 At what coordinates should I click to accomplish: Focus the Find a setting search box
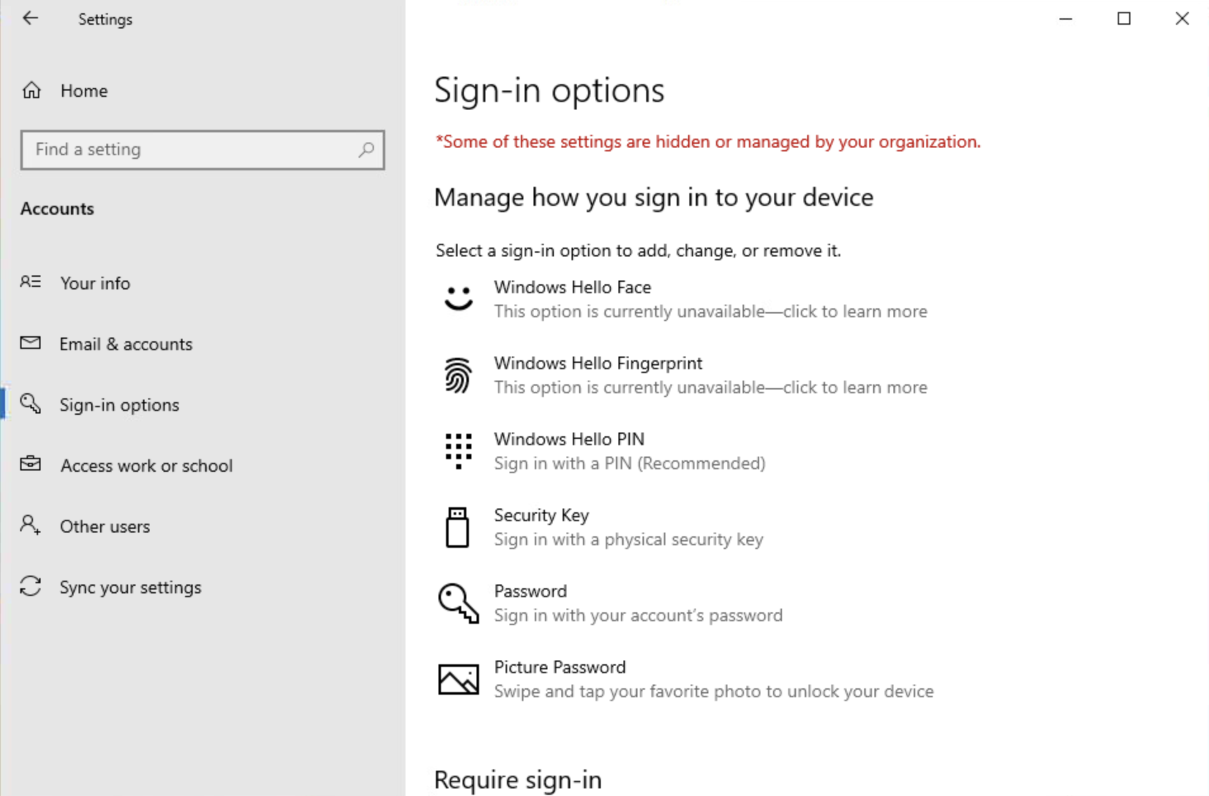(x=203, y=150)
